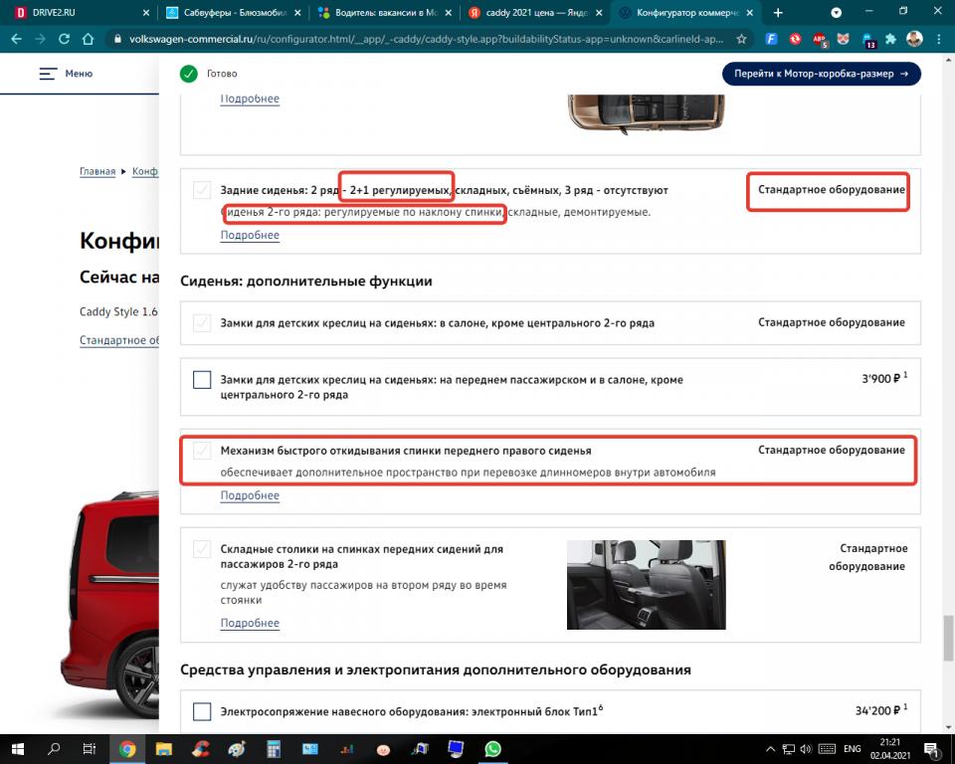Switch to Chrome in the taskbar
Image resolution: width=955 pixels, height=764 pixels.
pyautogui.click(x=127, y=749)
